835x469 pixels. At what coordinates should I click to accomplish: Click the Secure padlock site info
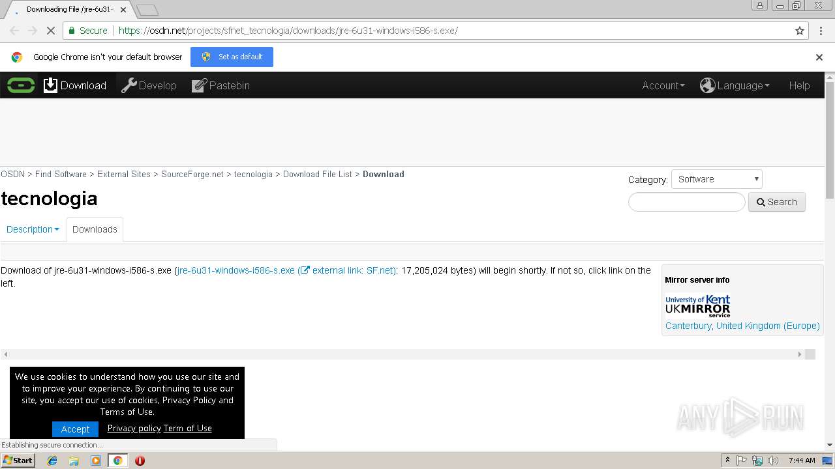(87, 31)
